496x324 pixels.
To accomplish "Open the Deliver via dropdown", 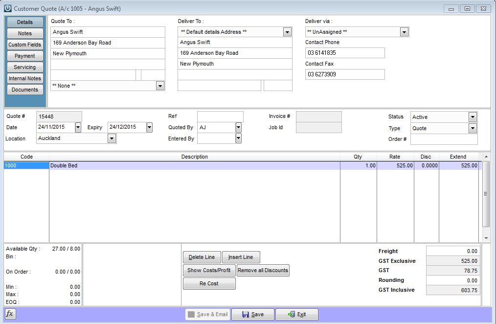I will click(404, 31).
